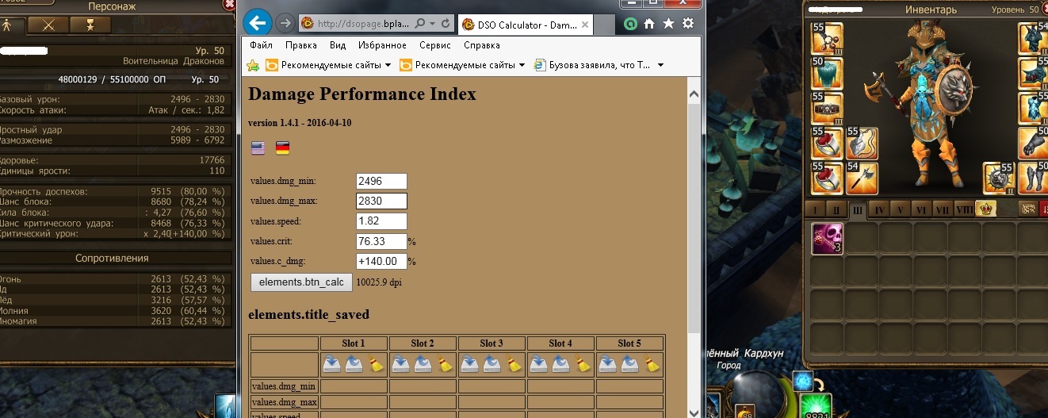Clear Slot 3 with the broom icon
This screenshot has width=1048, height=418.
[x=513, y=365]
